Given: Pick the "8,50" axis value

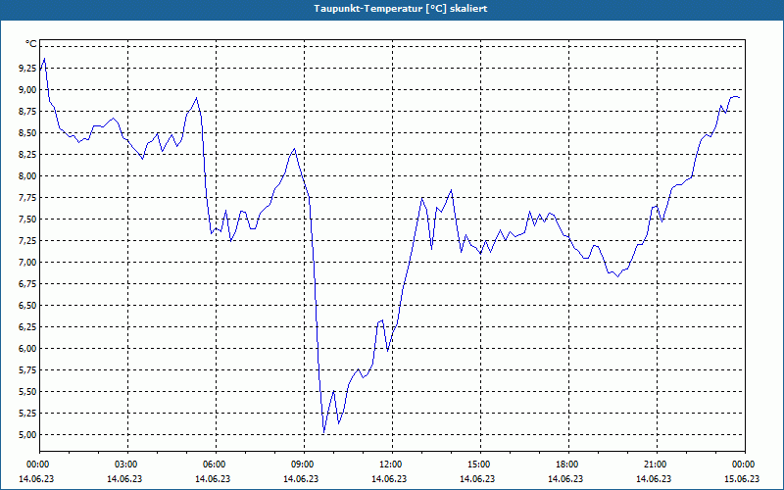Looking at the screenshot, I should (x=28, y=133).
